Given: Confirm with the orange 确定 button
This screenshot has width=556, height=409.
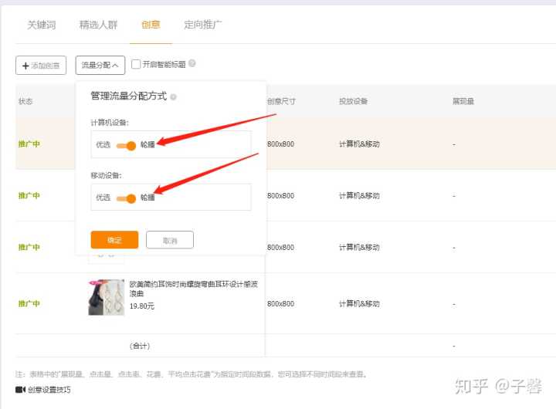Looking at the screenshot, I should pyautogui.click(x=114, y=240).
